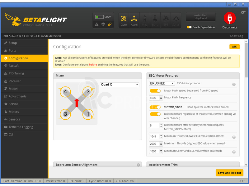Viewport: 249px width, 186px height.
Task: Open the Receiver tab
Action: point(24,81)
